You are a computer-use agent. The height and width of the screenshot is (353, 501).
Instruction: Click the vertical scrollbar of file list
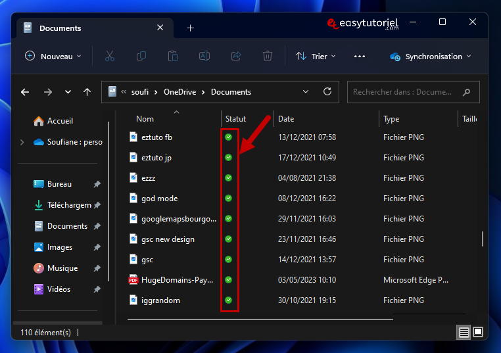(x=483, y=239)
